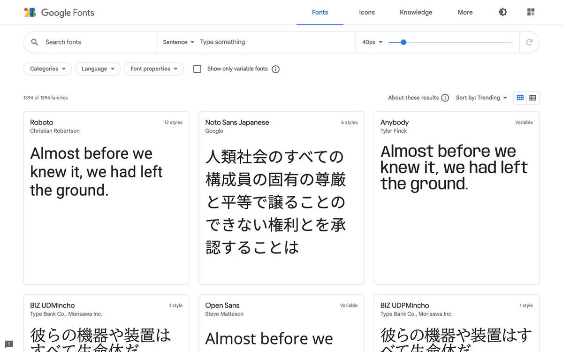Image resolution: width=563 pixels, height=352 pixels.
Task: Click the 1 style label on BIZ UDPMincho
Action: (526, 306)
